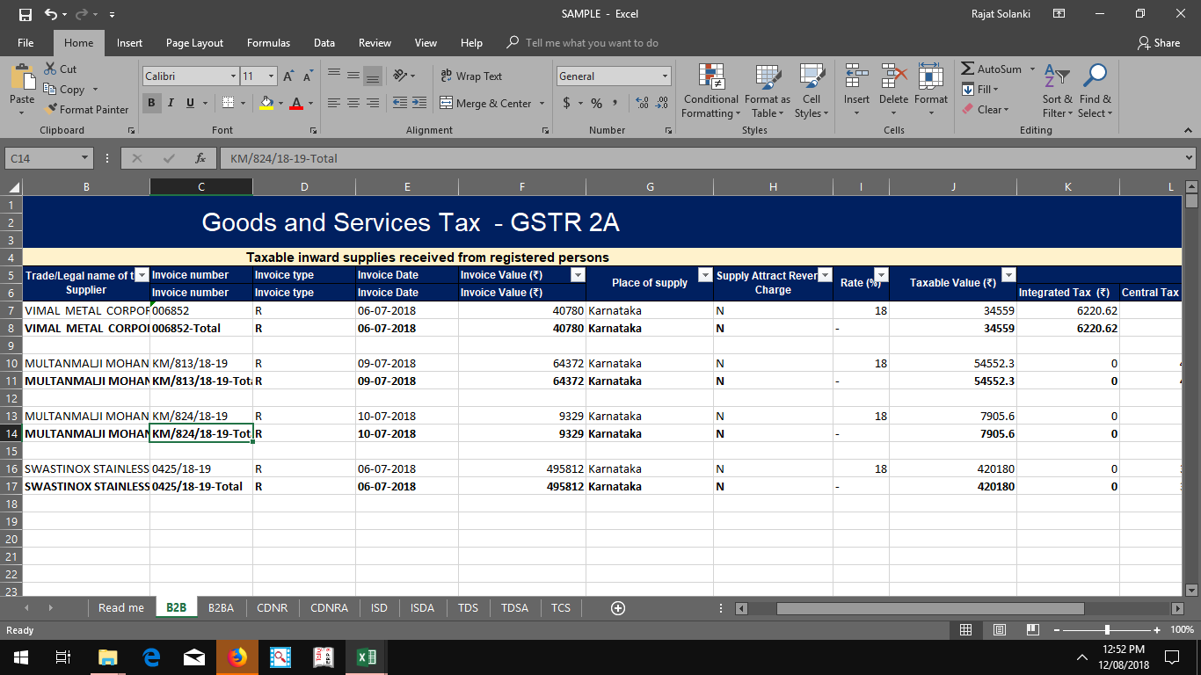Screen dimensions: 1201x675
Task: Switch to the Read me sheet
Action: (x=120, y=607)
